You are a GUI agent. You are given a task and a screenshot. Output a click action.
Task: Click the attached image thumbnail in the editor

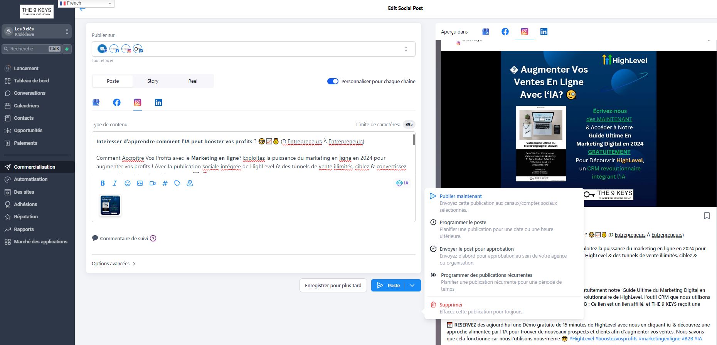pos(110,205)
